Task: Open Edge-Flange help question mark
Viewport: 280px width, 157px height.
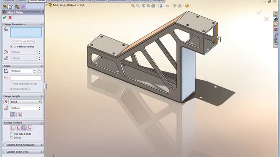Action: [41, 12]
